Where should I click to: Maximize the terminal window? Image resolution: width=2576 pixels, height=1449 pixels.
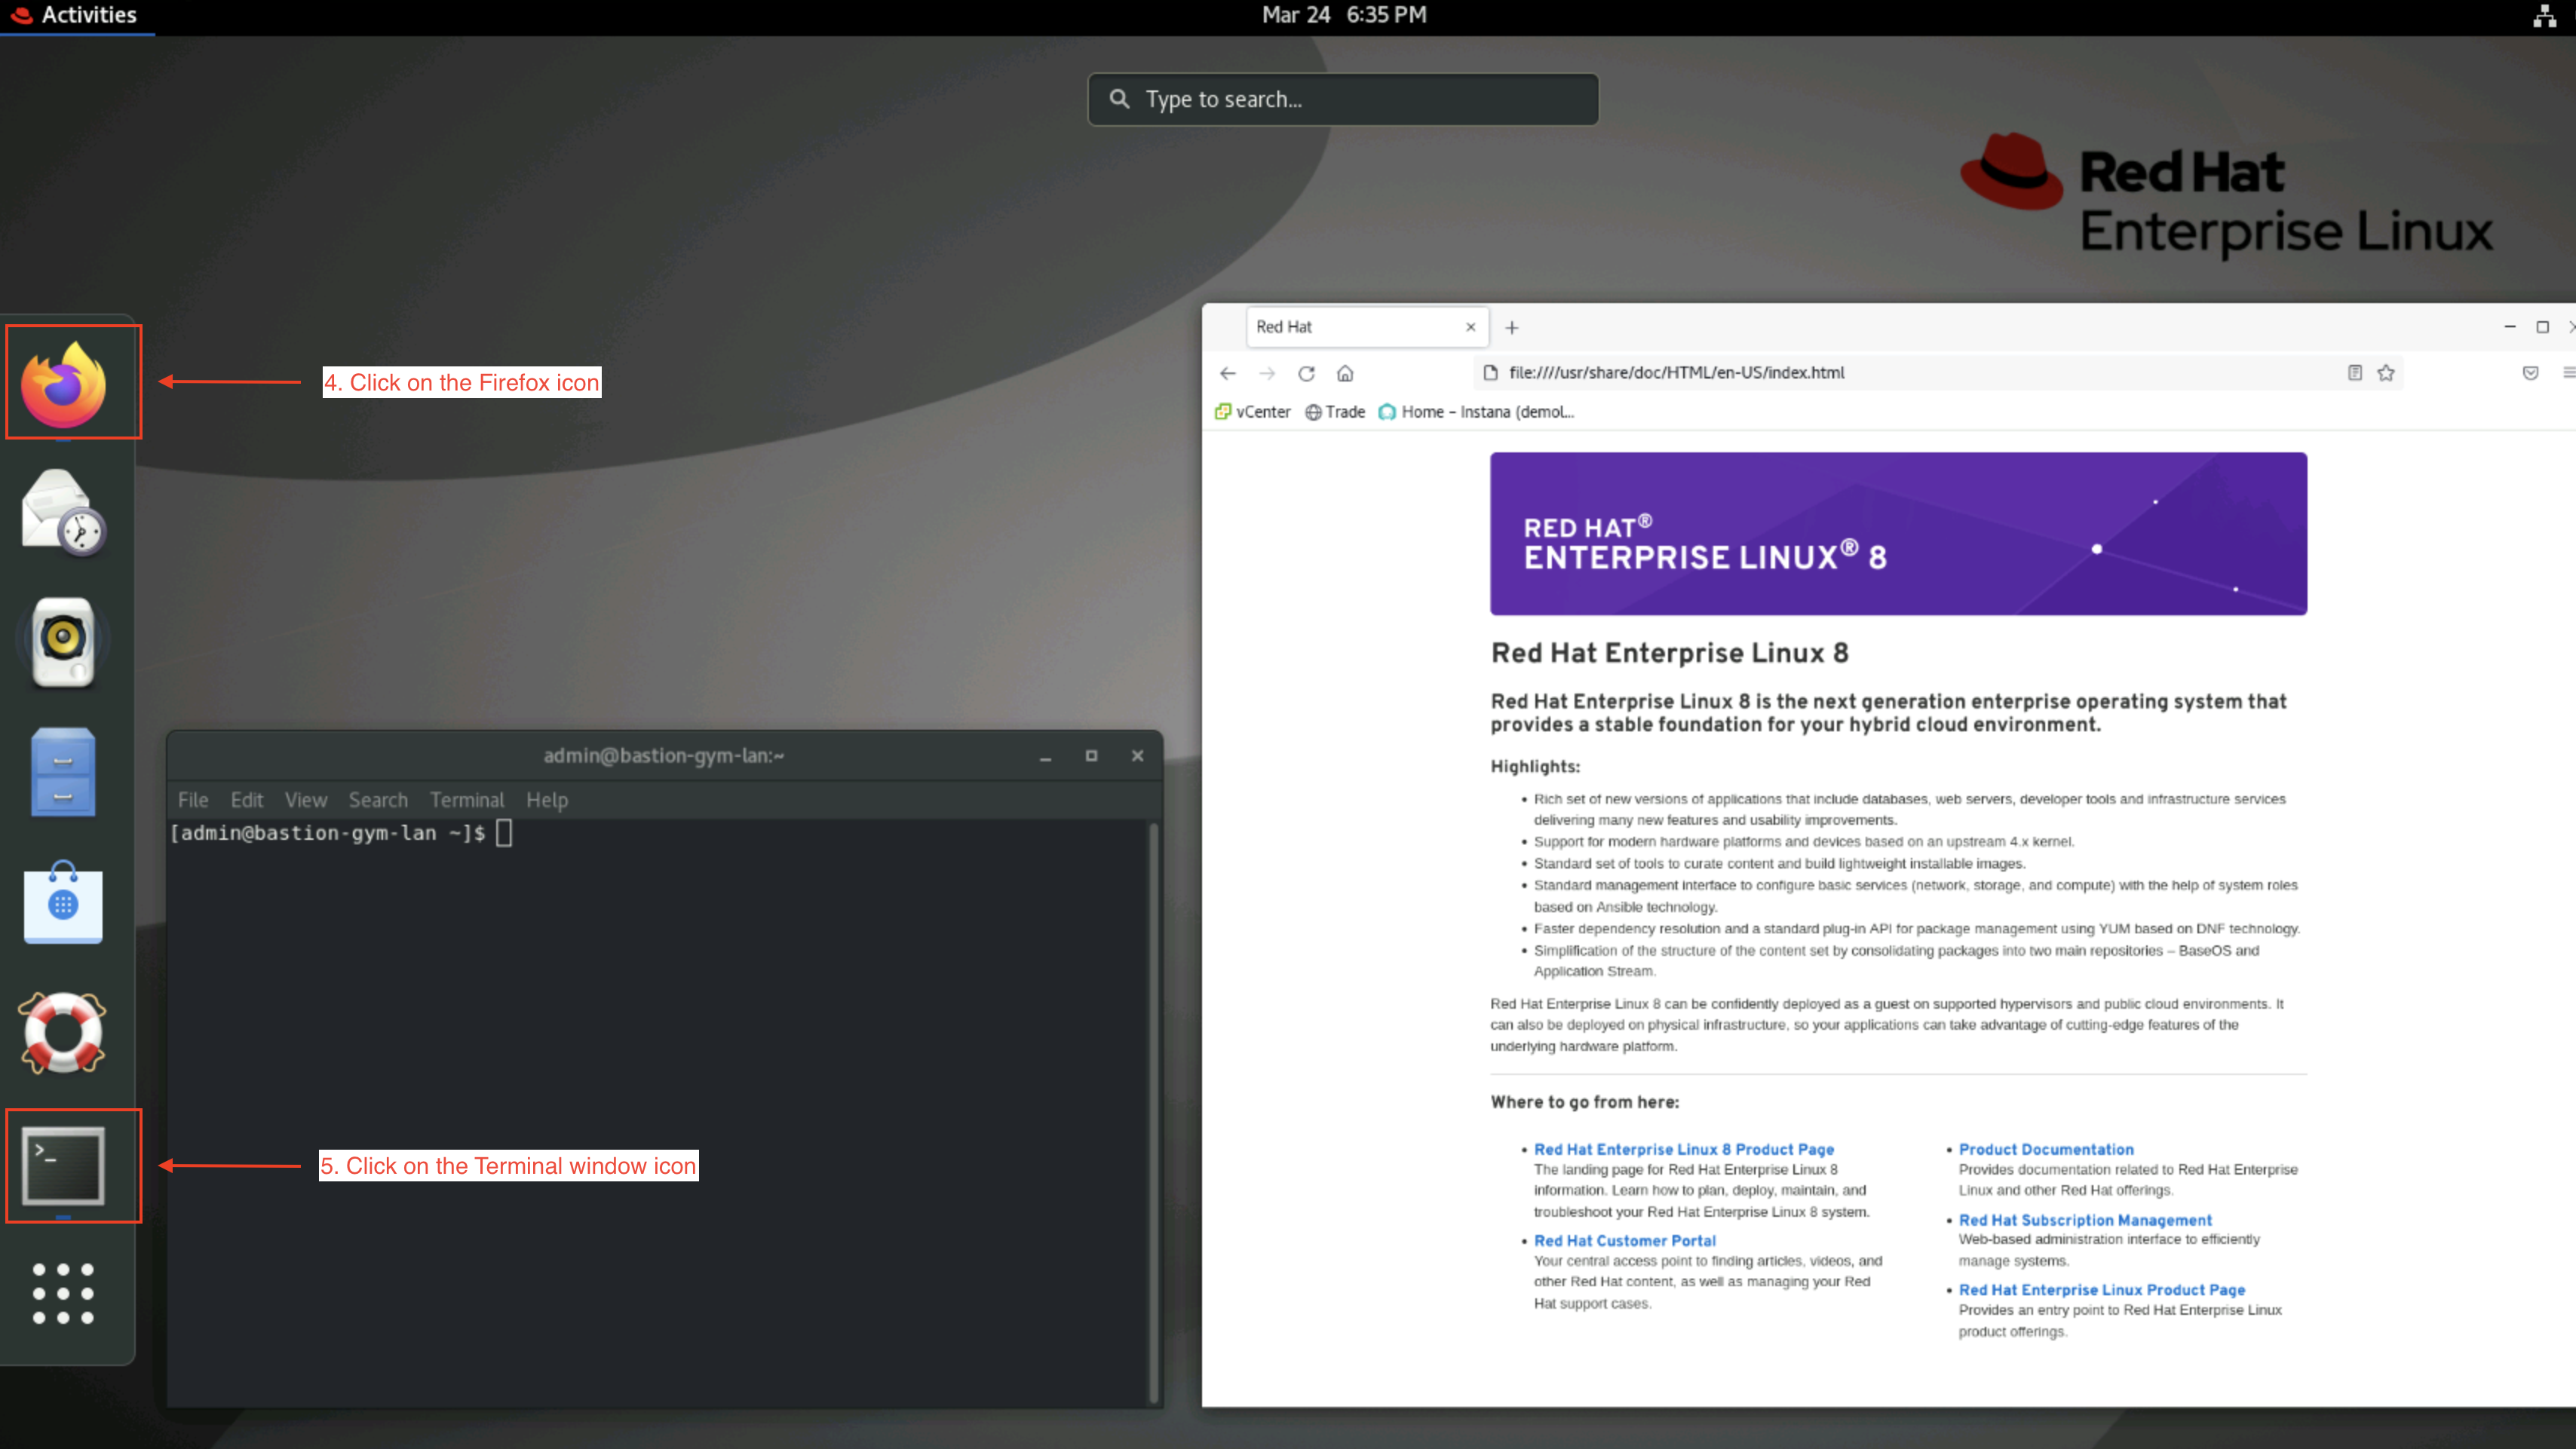1092,756
